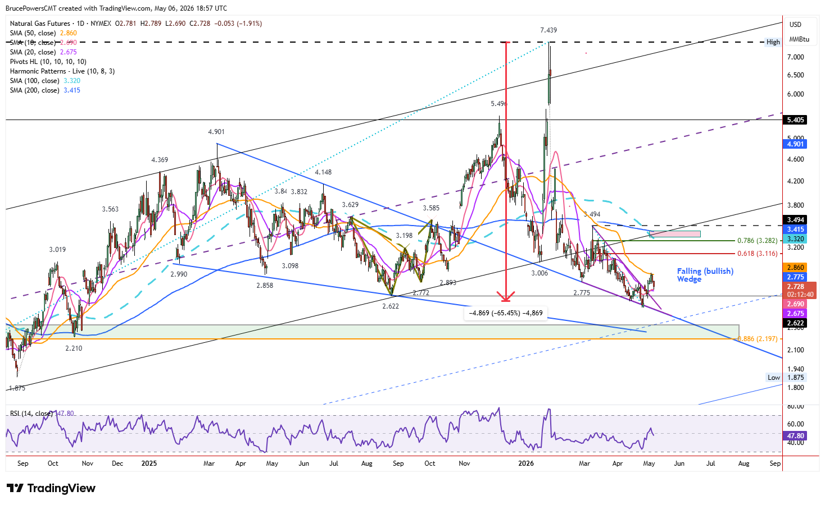Click the TradingView logo at bottom left
The height and width of the screenshot is (505, 825).
pyautogui.click(x=51, y=488)
